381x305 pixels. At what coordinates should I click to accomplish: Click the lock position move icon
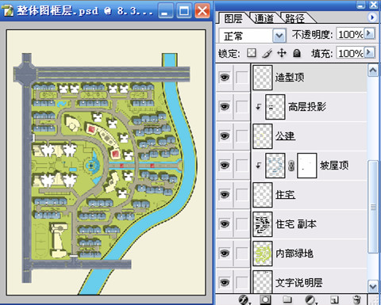pos(282,53)
